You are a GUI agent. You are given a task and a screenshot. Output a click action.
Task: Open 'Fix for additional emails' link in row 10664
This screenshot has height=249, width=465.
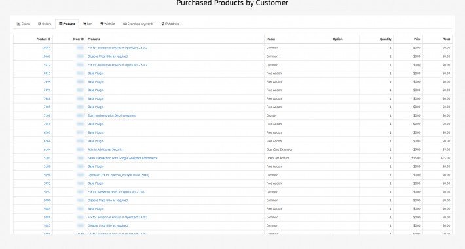coord(117,48)
